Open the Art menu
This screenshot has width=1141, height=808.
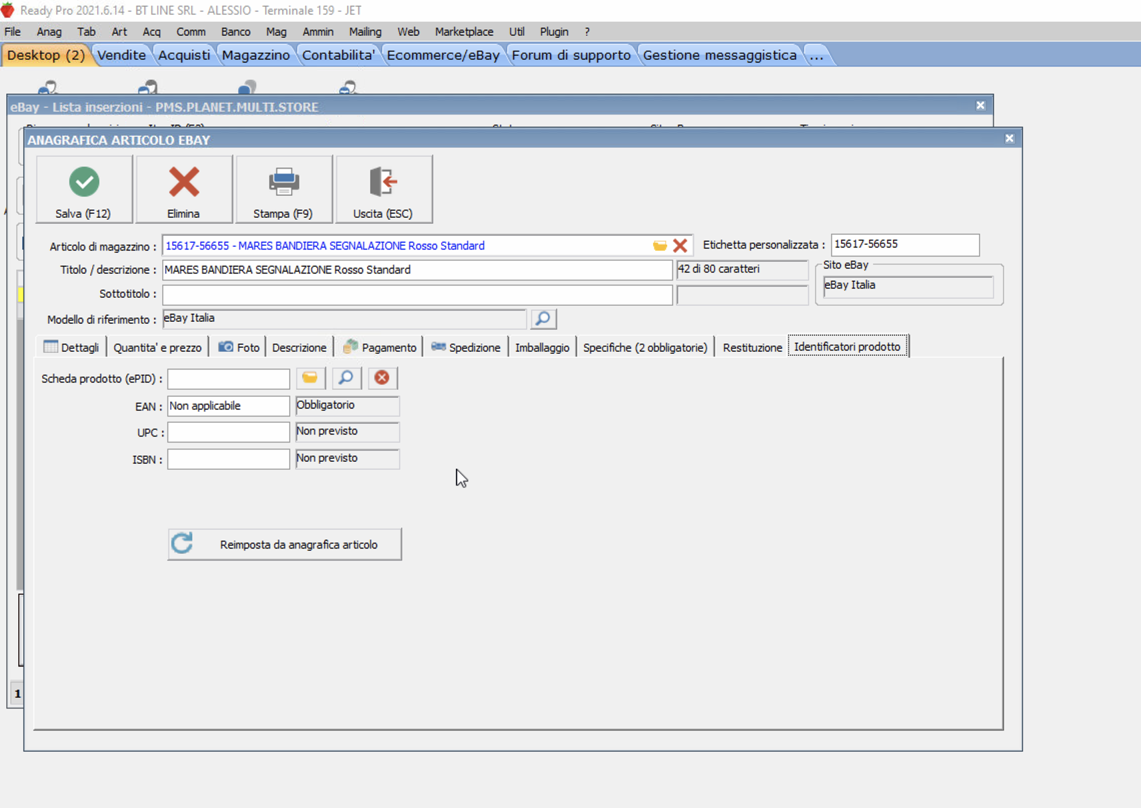(x=119, y=31)
